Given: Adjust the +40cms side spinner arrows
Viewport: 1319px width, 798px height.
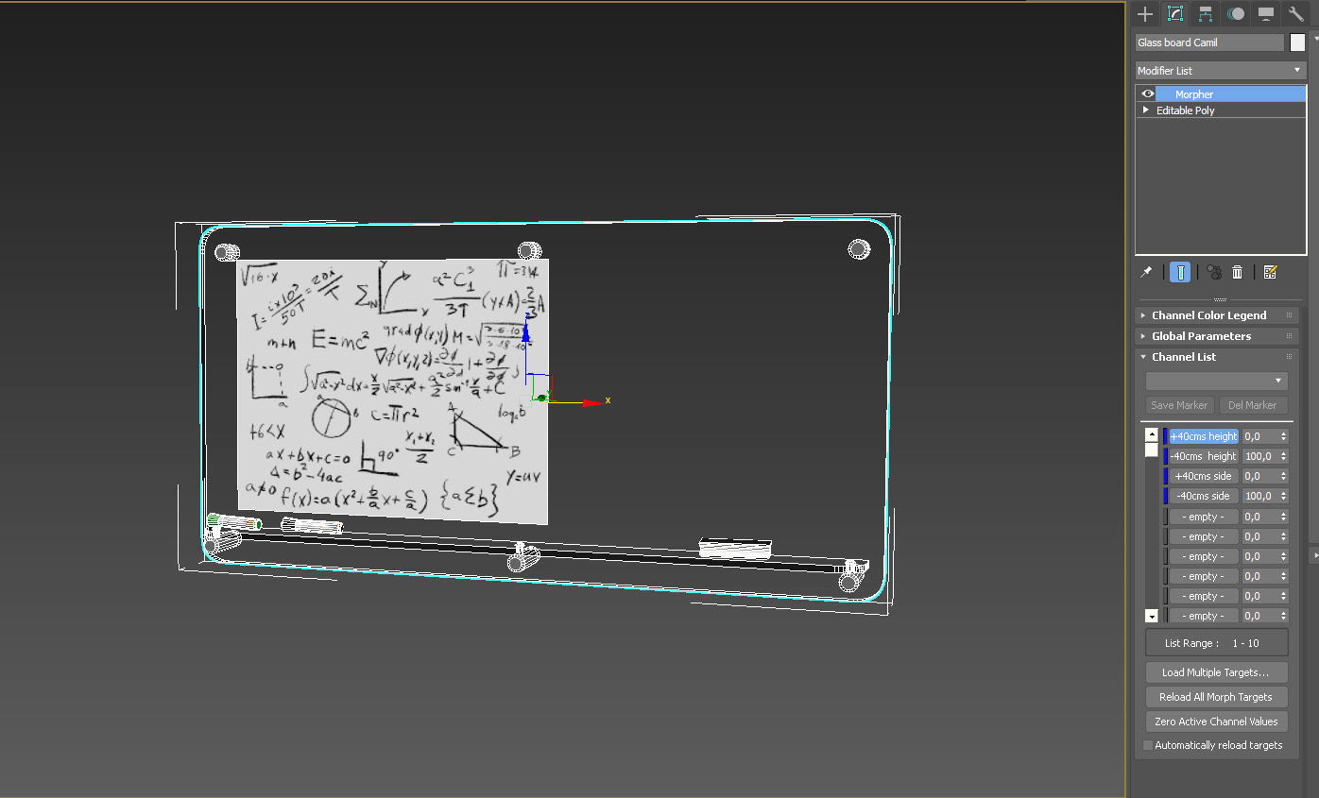Looking at the screenshot, I should [x=1283, y=476].
